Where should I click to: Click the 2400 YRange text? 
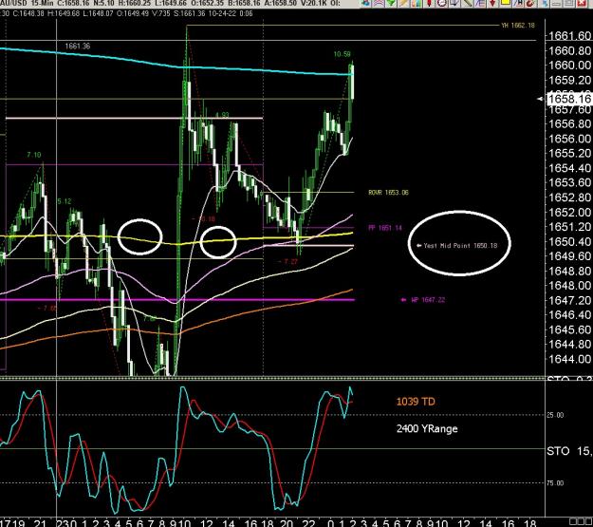tap(427, 428)
